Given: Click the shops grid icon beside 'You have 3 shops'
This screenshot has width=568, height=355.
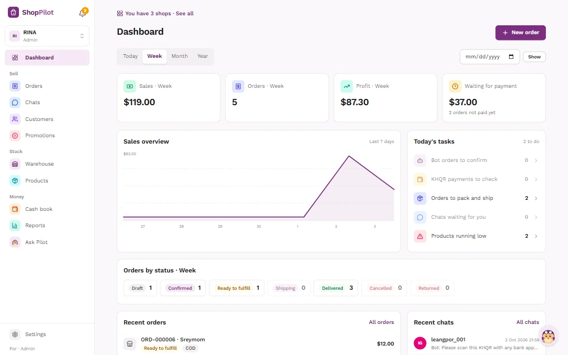Looking at the screenshot, I should (x=120, y=13).
